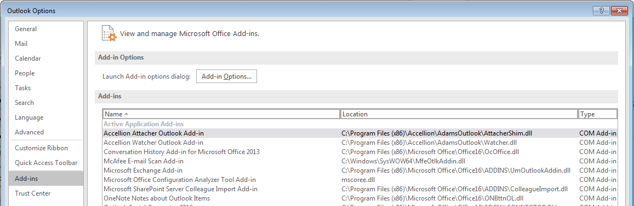Click the Add-in Options... button
634x206 pixels.
[x=226, y=76]
